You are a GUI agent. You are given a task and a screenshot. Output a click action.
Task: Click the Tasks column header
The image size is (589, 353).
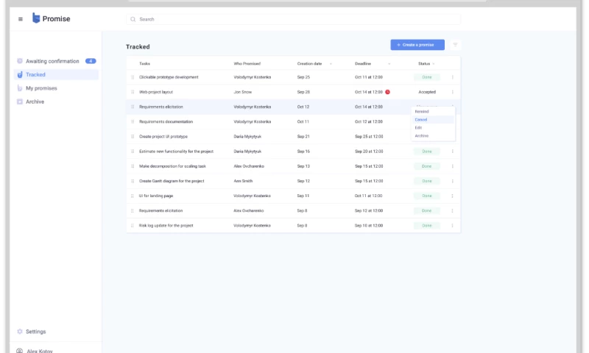point(144,64)
